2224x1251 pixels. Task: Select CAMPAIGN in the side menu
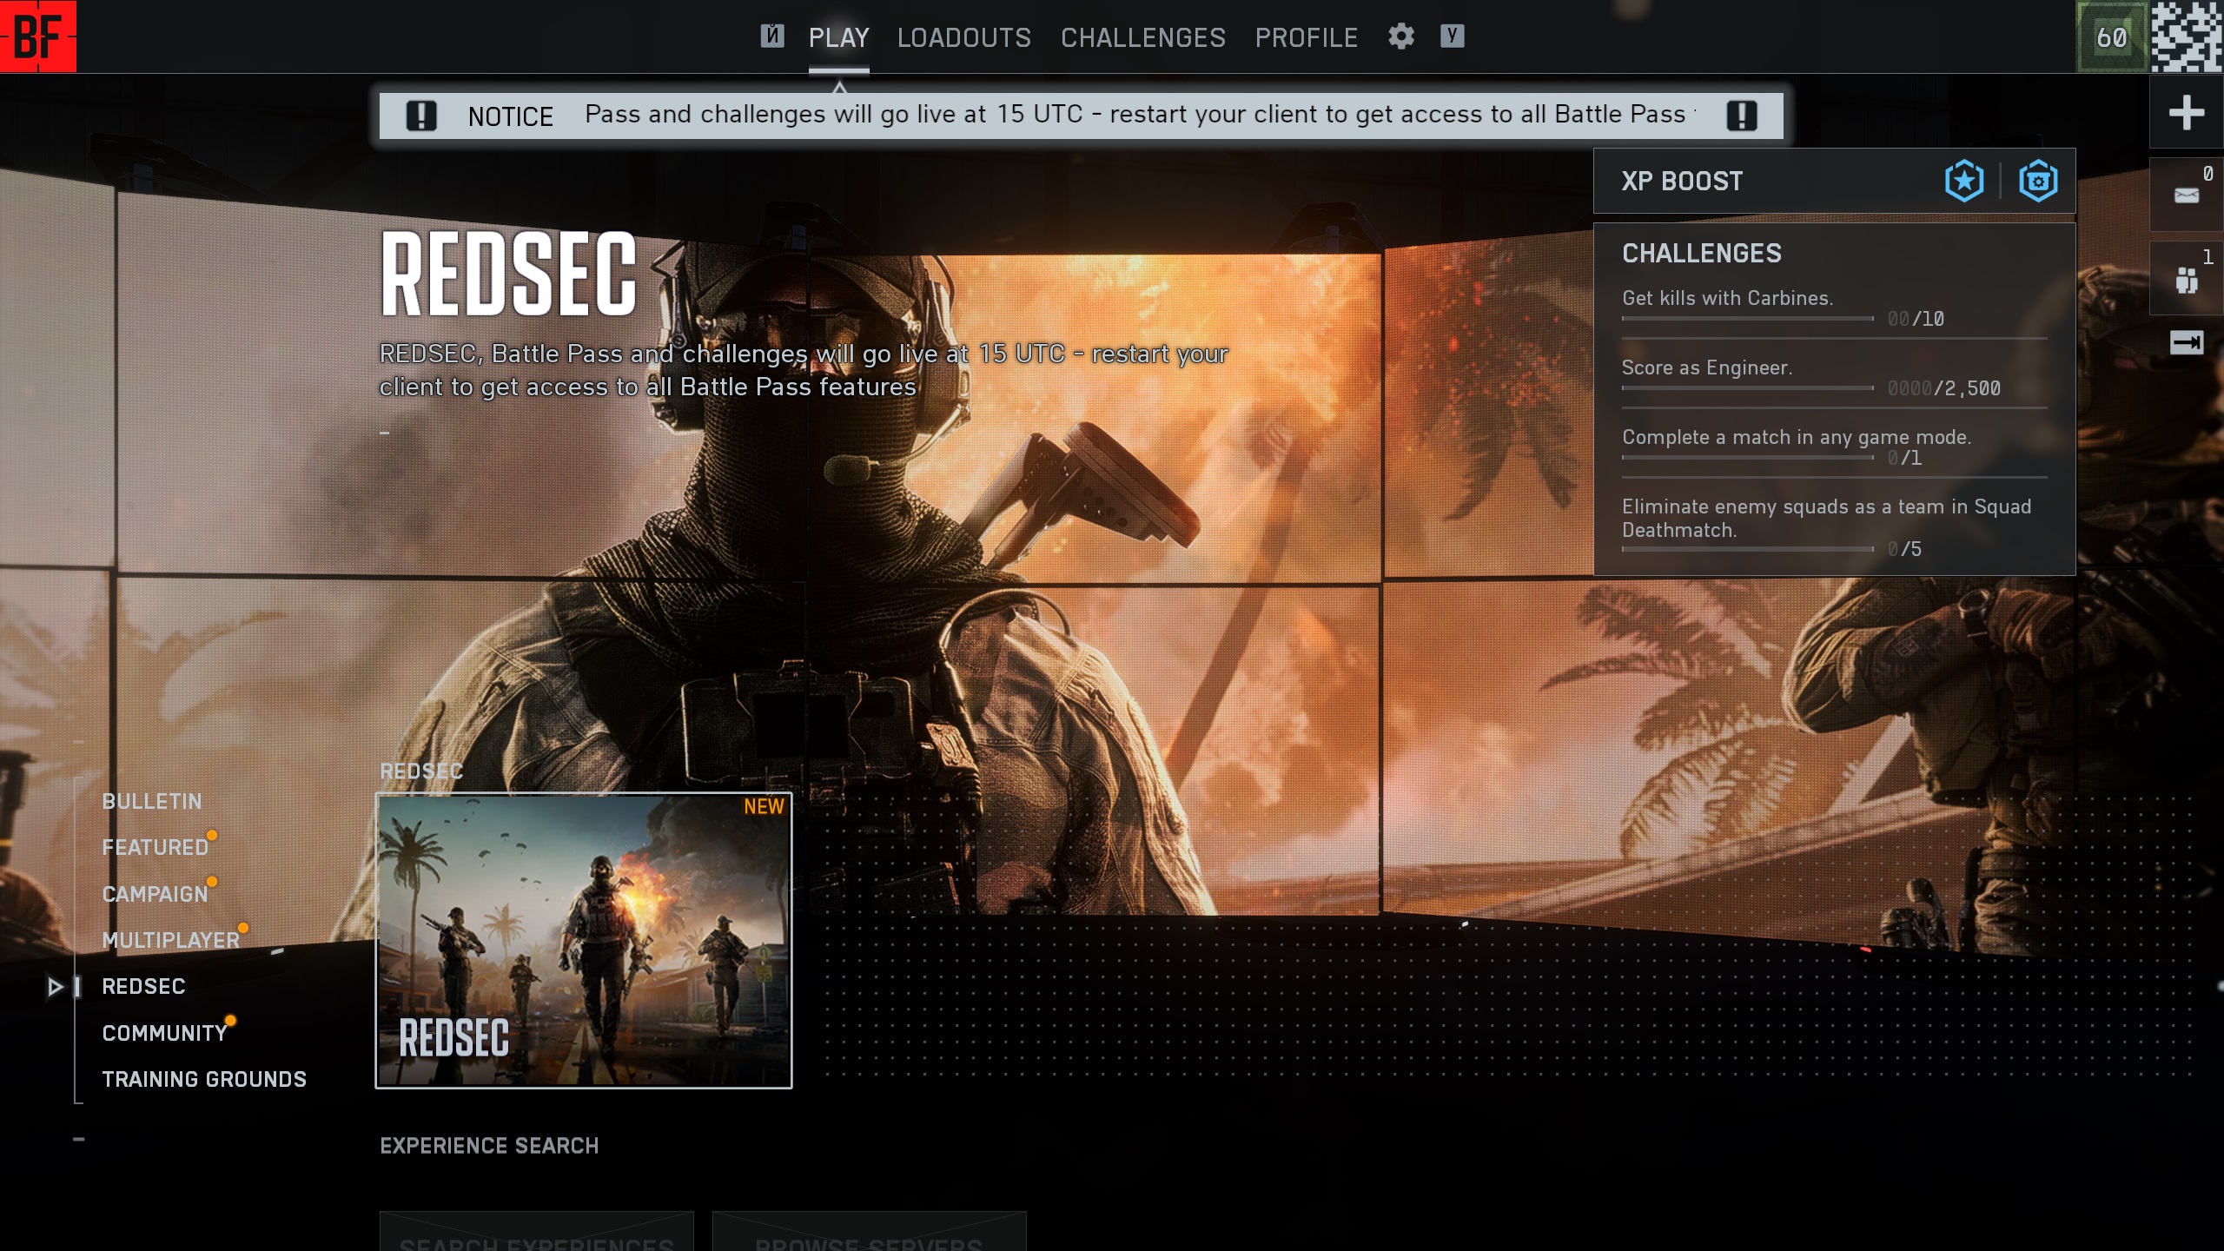[155, 894]
